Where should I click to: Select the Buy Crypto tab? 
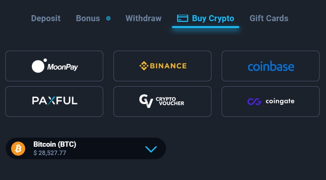[x=213, y=18]
